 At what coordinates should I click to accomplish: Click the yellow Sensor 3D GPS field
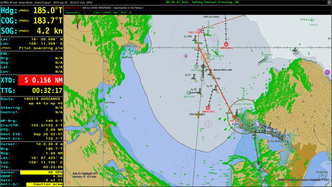coord(41,172)
